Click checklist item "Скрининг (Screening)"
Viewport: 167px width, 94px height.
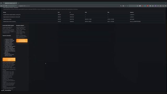[9, 40]
